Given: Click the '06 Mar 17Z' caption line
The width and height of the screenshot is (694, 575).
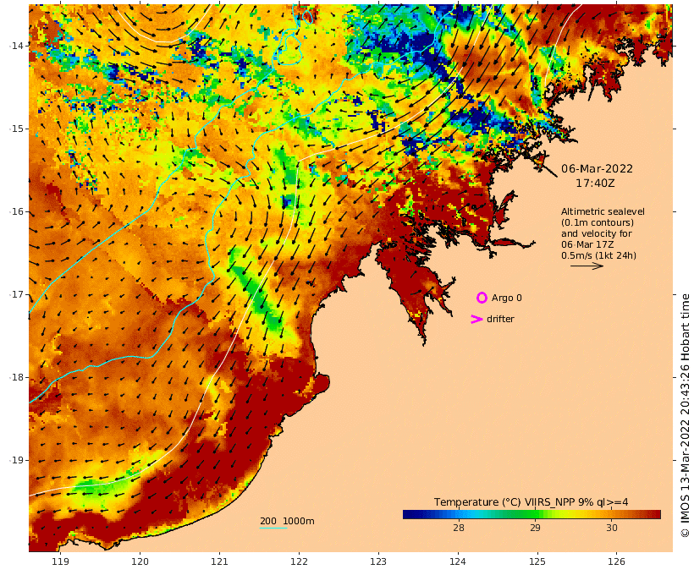Looking at the screenshot, I should (587, 244).
